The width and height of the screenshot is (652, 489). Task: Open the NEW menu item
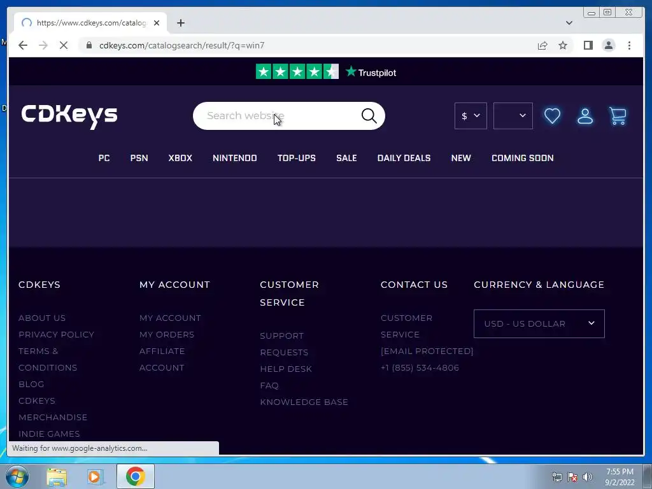(461, 158)
